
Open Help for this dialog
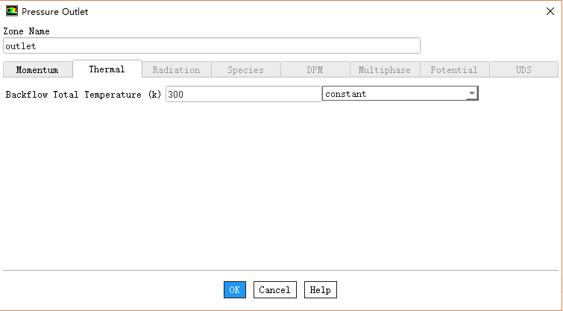(320, 289)
